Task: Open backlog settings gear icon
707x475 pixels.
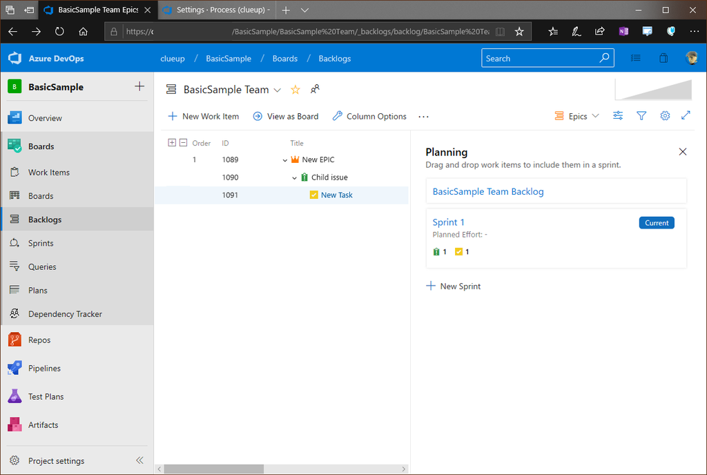Action: pyautogui.click(x=665, y=116)
